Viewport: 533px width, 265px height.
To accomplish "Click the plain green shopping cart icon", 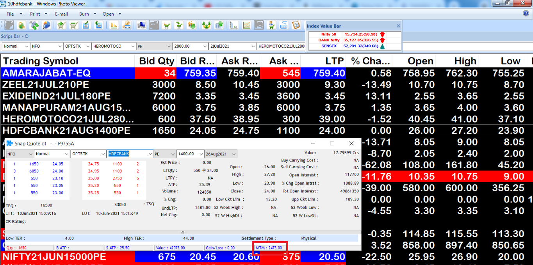I will click(x=74, y=25).
